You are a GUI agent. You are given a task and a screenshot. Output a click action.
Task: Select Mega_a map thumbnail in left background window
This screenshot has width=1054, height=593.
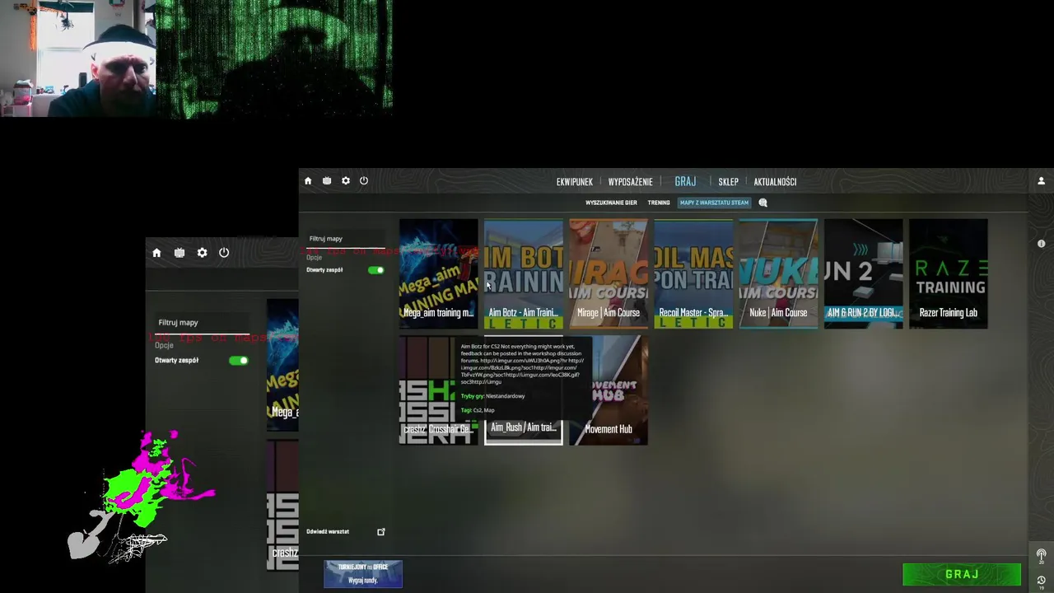pos(282,365)
